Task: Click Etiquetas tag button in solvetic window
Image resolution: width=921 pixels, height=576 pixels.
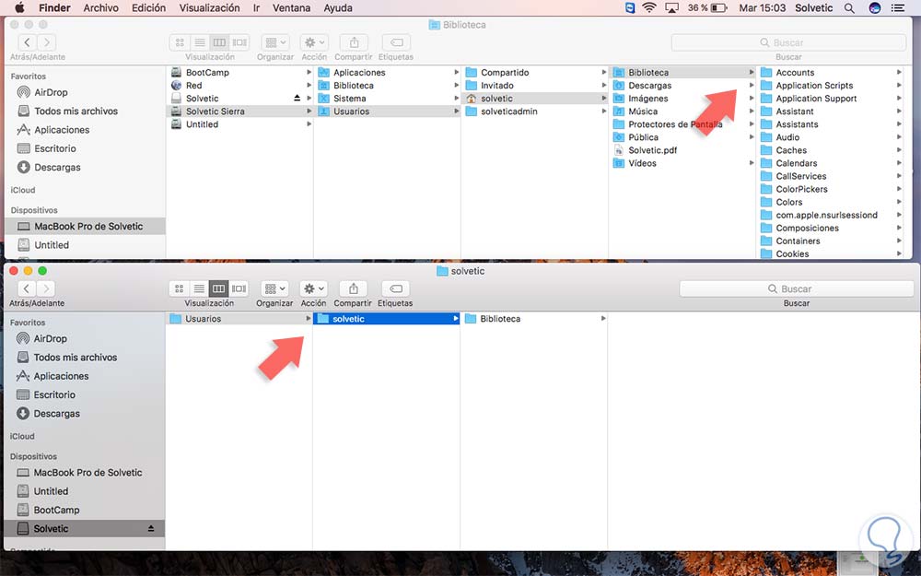Action: [396, 288]
